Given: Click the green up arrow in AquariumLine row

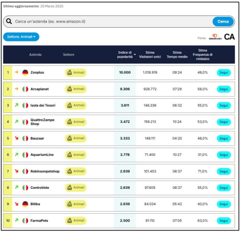Looking at the screenshot, I should click(x=17, y=154).
